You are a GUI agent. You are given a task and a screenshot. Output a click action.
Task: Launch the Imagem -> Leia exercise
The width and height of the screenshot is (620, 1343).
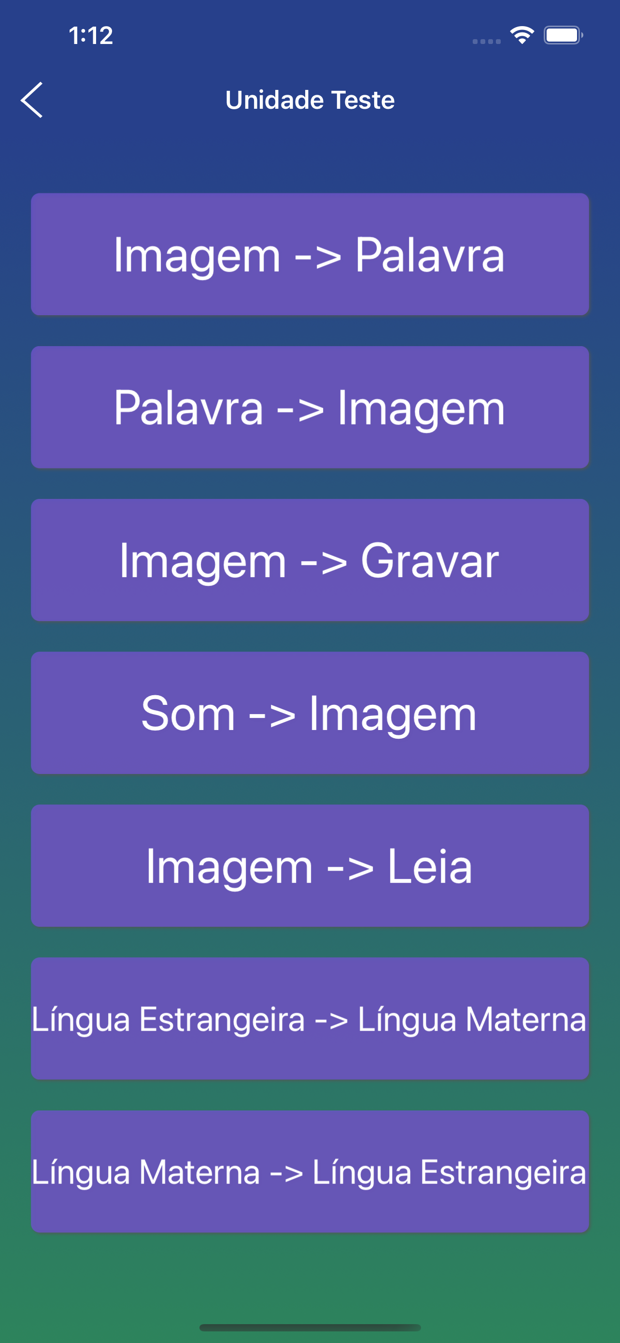(310, 865)
